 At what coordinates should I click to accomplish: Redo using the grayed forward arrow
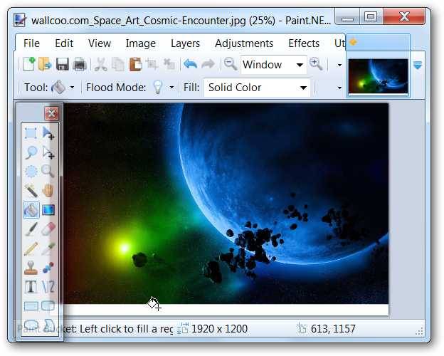click(208, 64)
